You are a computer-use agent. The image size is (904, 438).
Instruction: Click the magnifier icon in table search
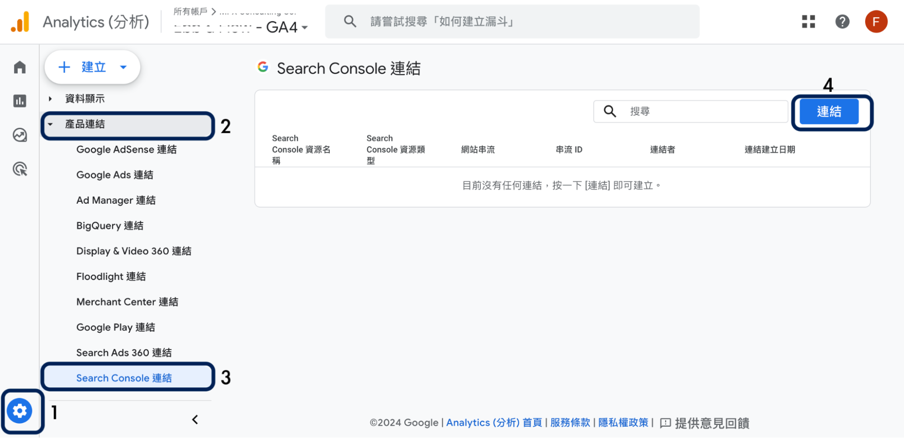(610, 111)
